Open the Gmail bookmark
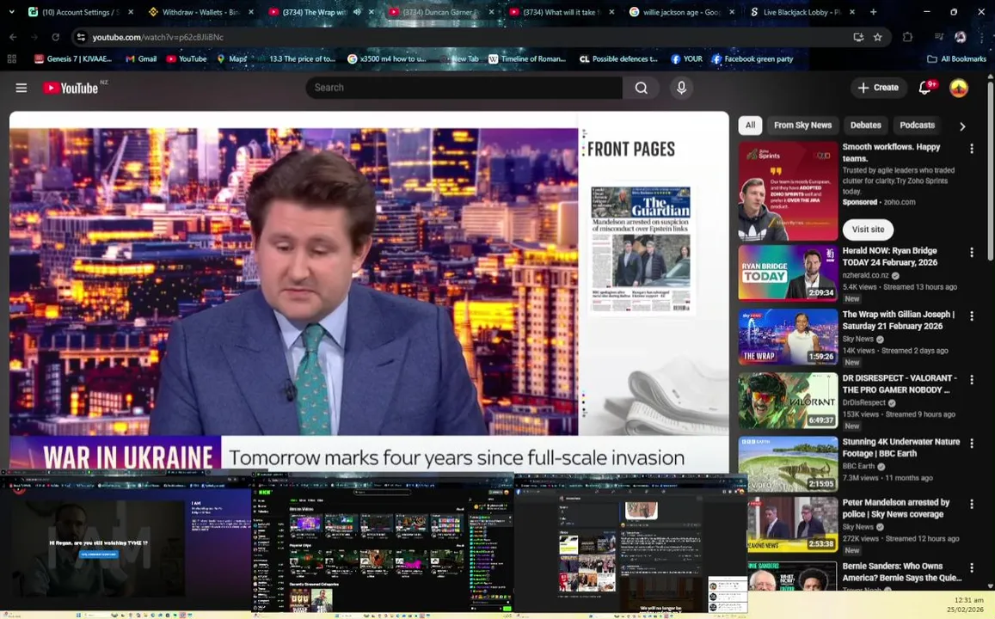 coord(141,59)
